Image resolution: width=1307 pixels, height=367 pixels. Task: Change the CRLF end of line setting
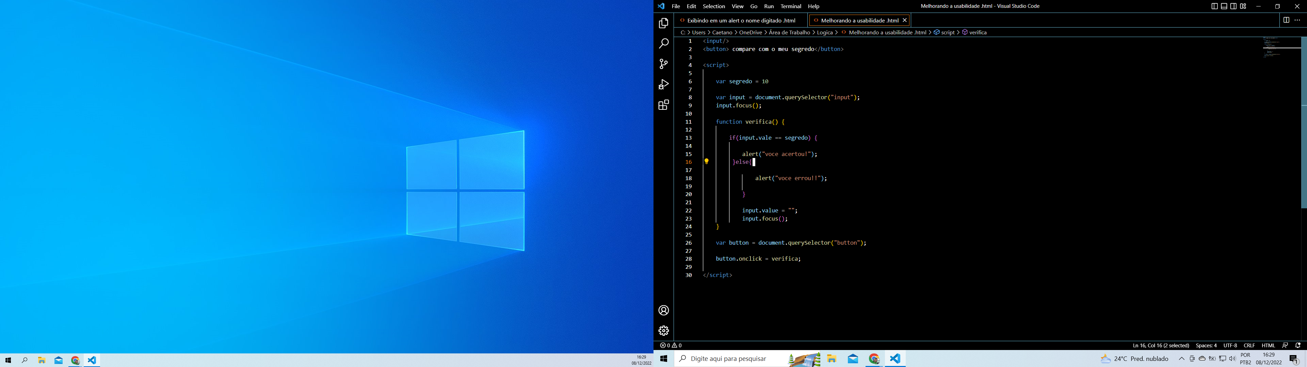click(1249, 345)
